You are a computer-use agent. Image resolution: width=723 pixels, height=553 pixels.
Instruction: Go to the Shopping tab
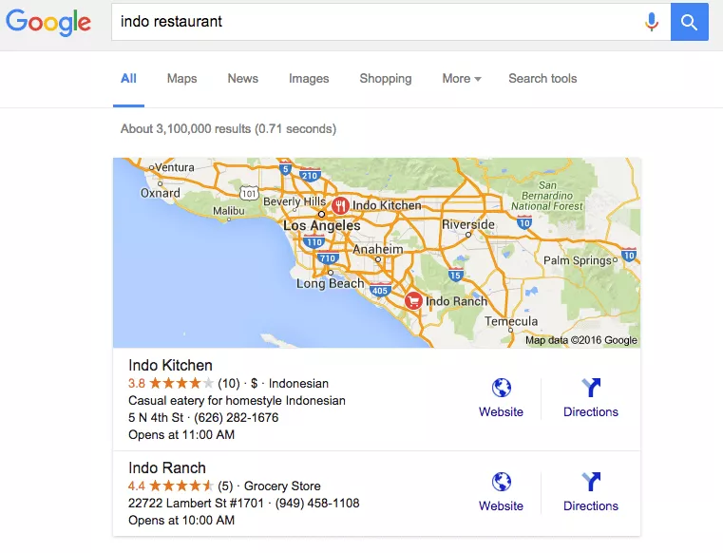point(385,79)
